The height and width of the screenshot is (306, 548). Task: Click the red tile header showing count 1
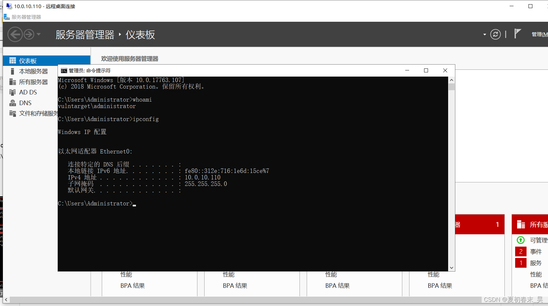coord(480,224)
